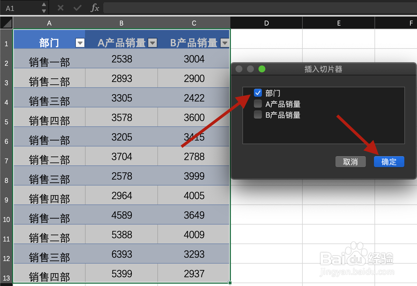
Task: Click into the formula bar input
Action: (x=260, y=8)
